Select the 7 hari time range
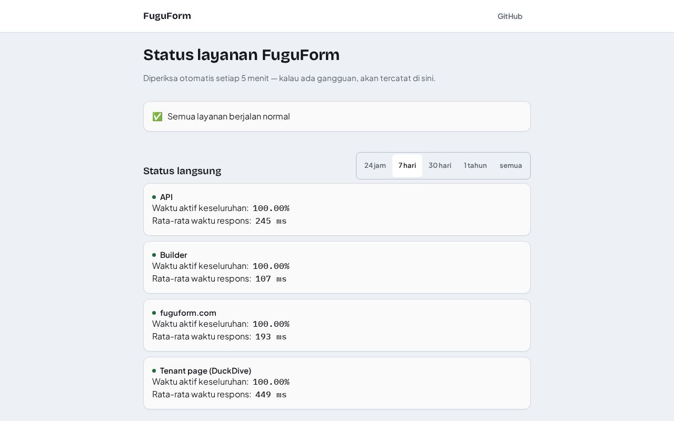 tap(407, 165)
